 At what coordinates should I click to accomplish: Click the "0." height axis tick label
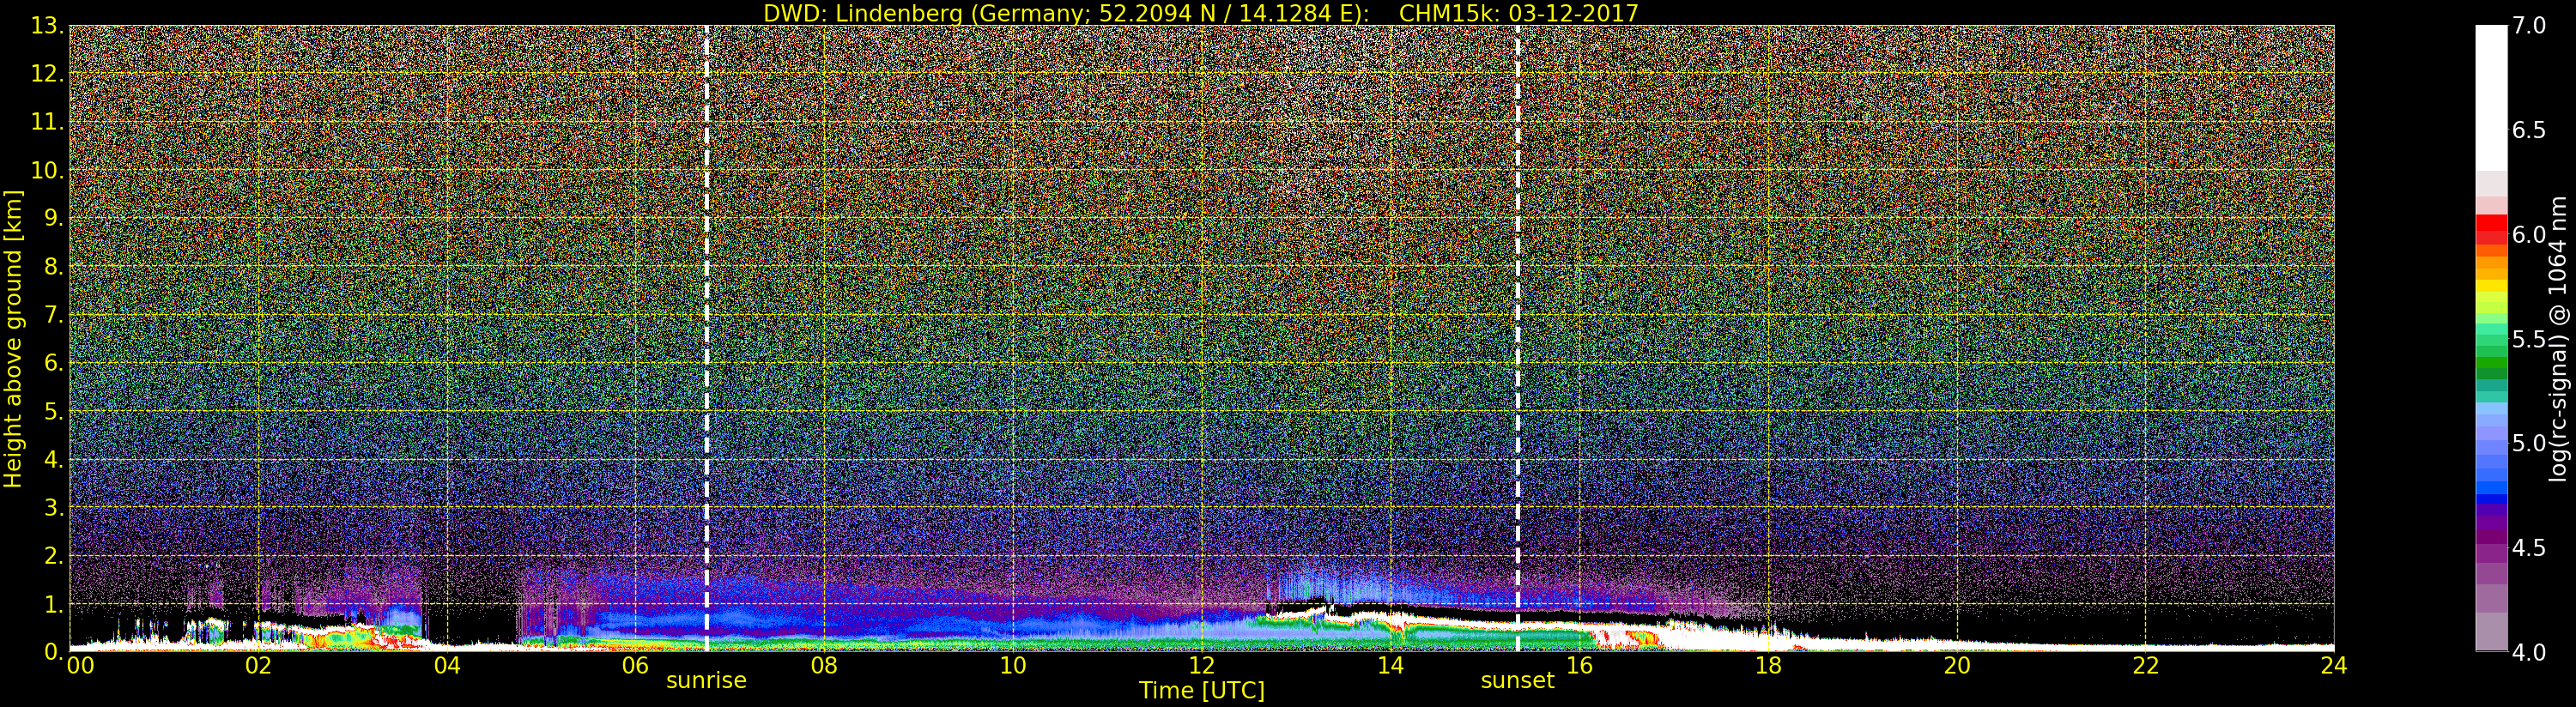54,652
